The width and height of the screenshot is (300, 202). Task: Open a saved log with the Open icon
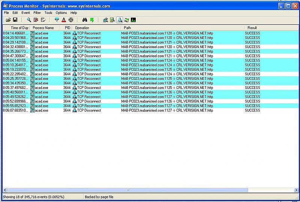click(x=8, y=20)
